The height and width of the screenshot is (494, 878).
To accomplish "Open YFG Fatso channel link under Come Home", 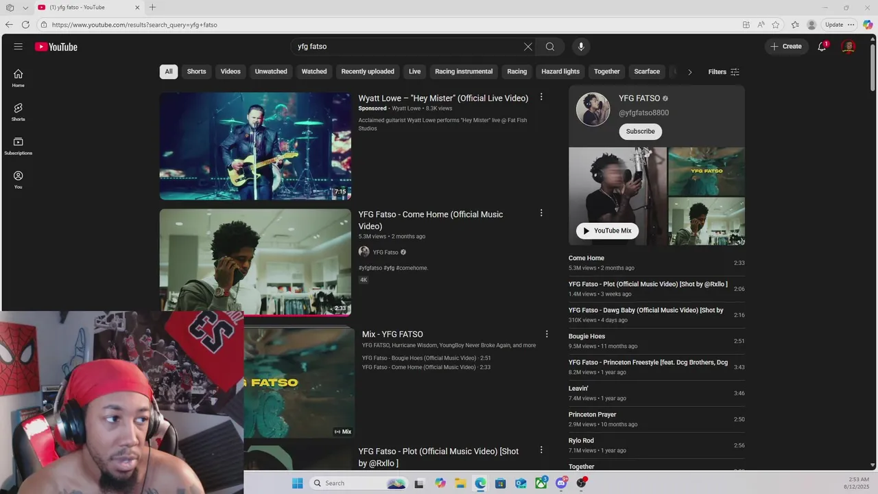I will pos(385,252).
